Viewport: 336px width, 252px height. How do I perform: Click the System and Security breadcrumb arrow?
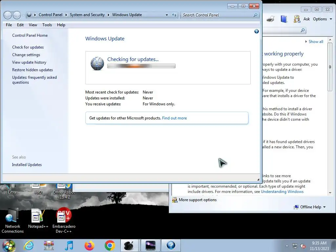click(x=108, y=15)
